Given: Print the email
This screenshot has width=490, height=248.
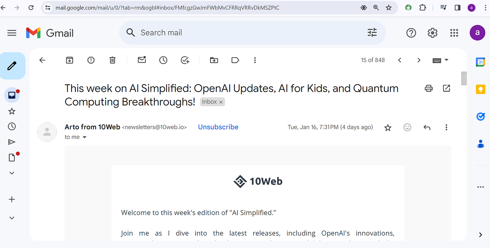Looking at the screenshot, I should click(x=428, y=88).
